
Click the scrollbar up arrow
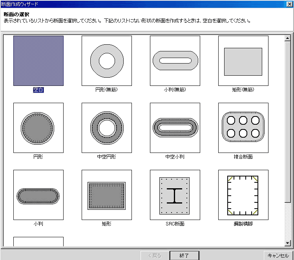(x=287, y=38)
